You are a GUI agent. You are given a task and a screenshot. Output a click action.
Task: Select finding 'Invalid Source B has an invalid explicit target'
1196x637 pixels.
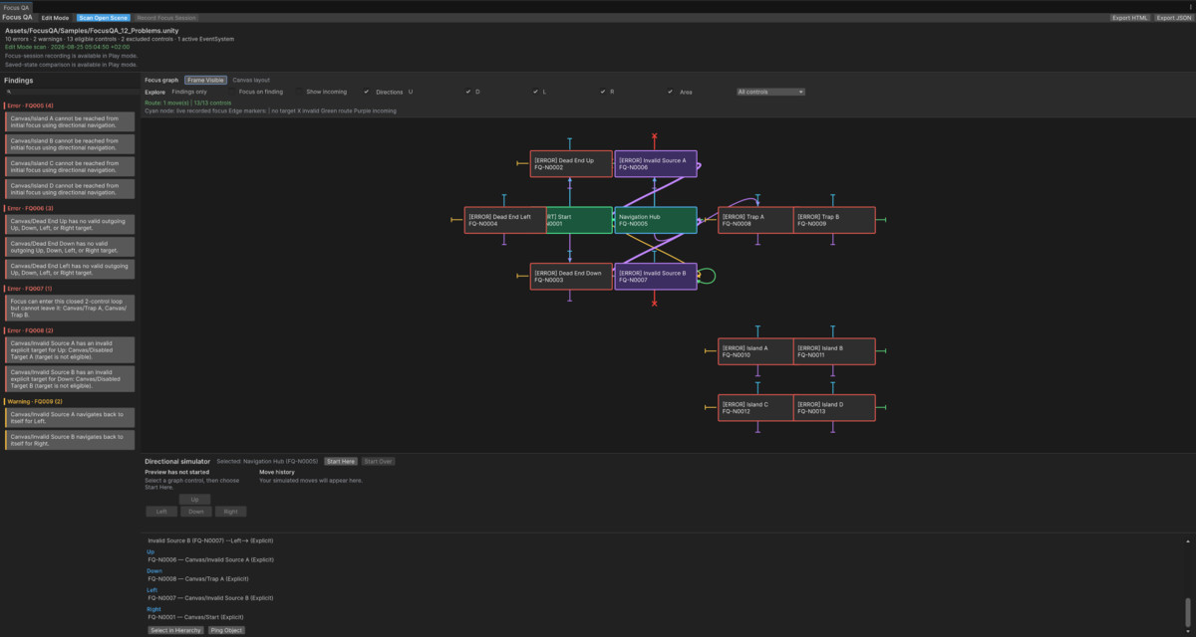coord(70,378)
